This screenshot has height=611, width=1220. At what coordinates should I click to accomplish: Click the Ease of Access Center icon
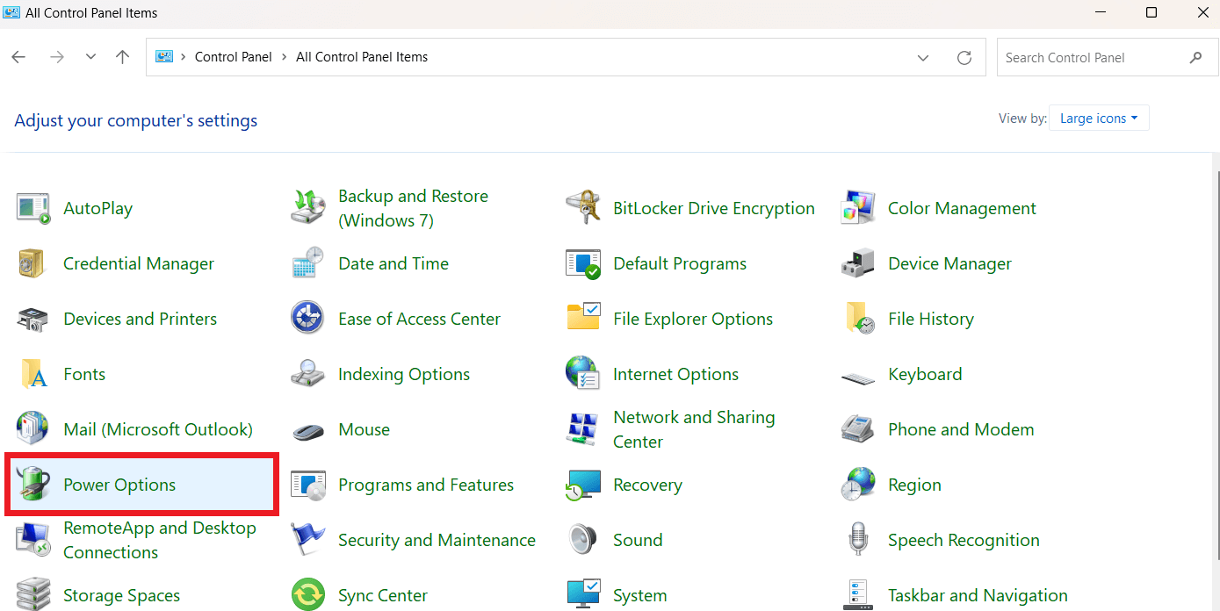(308, 319)
